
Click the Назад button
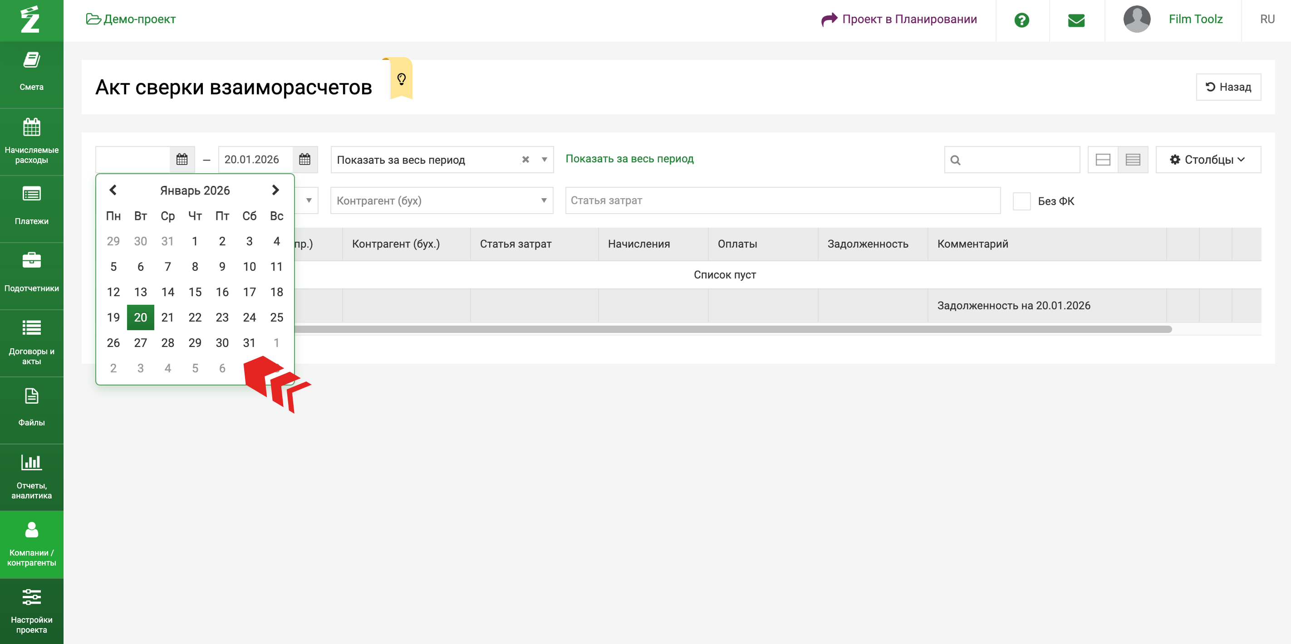click(x=1228, y=87)
